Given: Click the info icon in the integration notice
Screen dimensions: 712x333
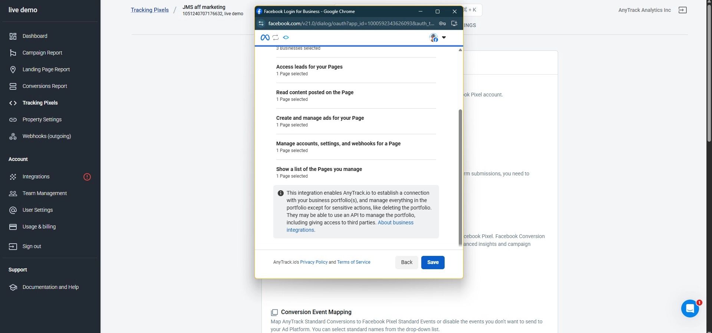Looking at the screenshot, I should 281,193.
